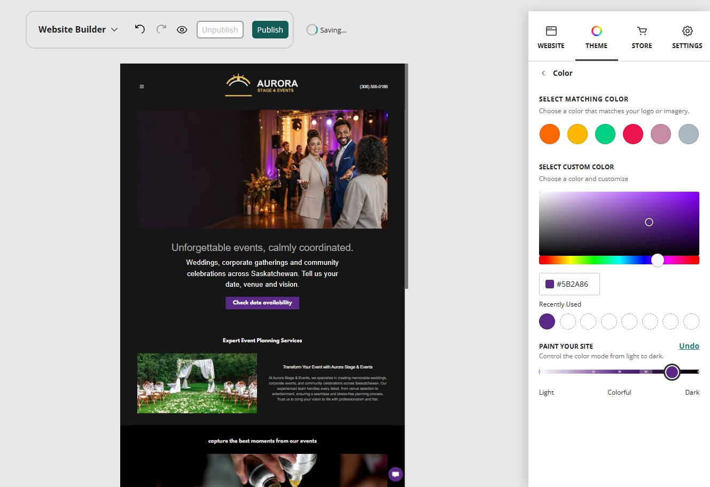Click the Undo link in Paint Your Site
Viewport: 710px width, 487px height.
click(689, 346)
